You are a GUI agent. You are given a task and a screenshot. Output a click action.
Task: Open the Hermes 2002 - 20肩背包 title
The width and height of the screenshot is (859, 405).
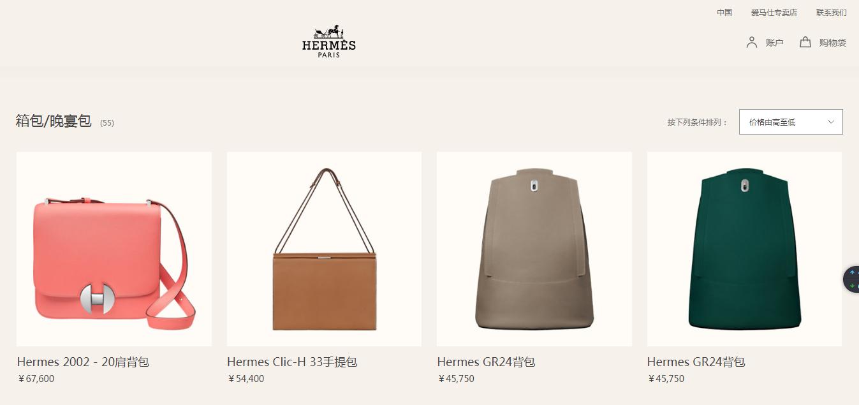(x=83, y=362)
